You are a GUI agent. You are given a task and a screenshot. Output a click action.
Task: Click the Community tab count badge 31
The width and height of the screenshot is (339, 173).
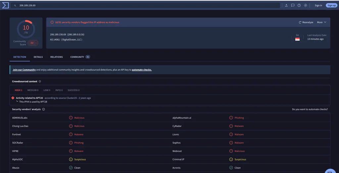(x=87, y=57)
